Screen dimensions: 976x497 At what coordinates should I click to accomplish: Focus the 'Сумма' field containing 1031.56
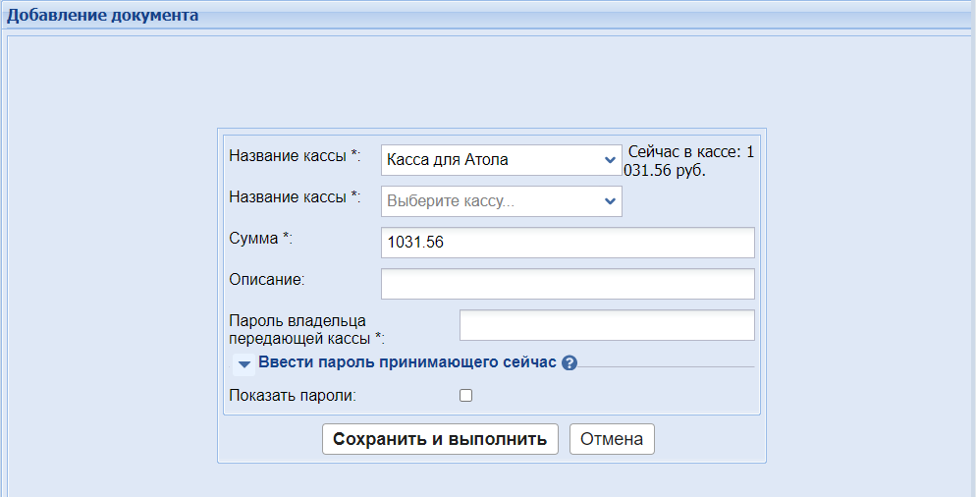[x=568, y=243]
